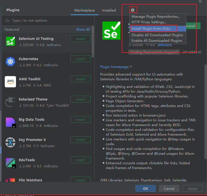
Task: Click the Cancel button
Action: pos(169,188)
